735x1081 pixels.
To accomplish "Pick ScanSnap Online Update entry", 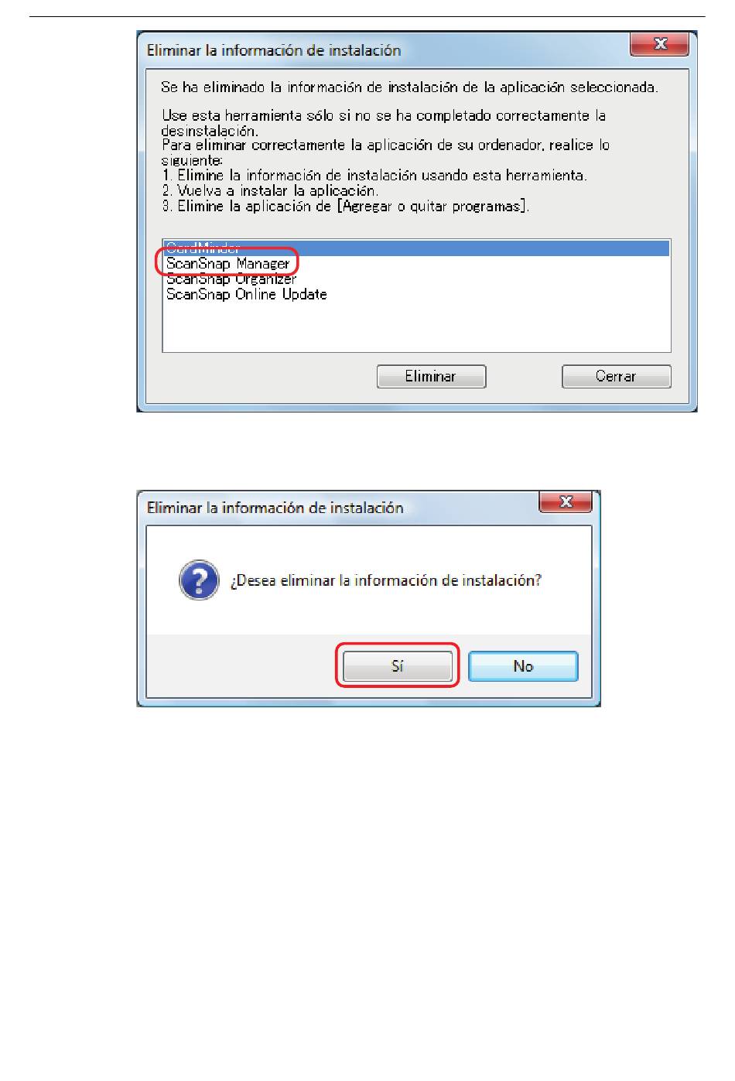I will point(246,295).
